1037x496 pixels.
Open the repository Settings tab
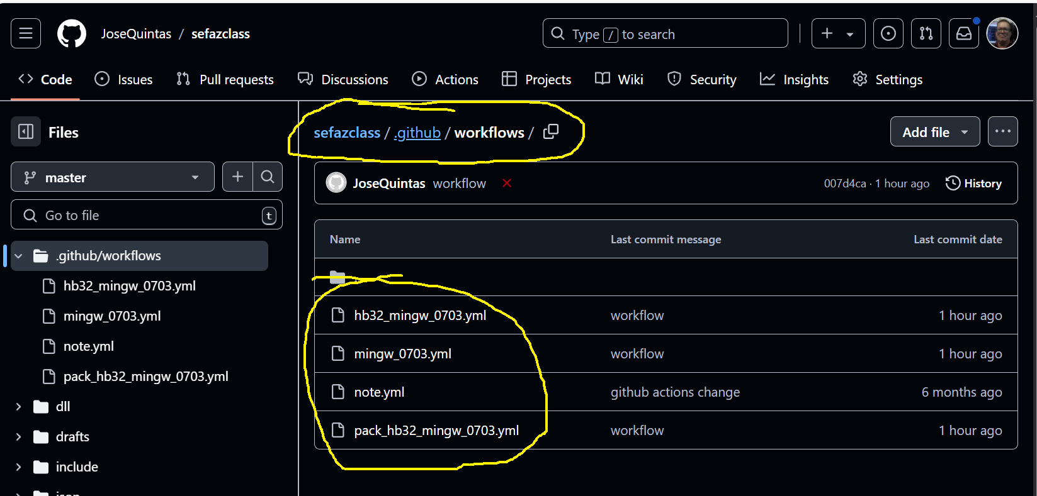[887, 79]
